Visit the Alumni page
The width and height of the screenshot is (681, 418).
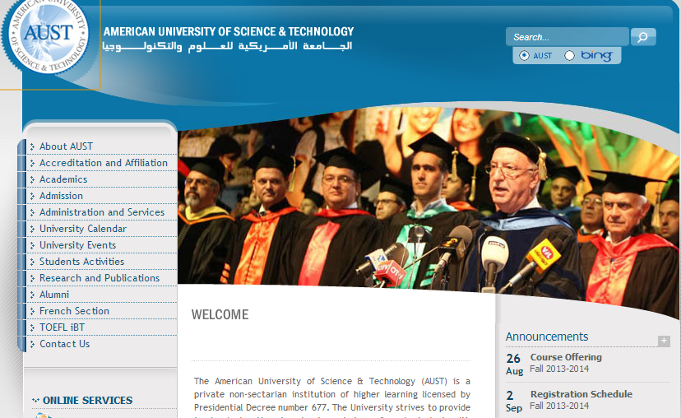point(54,295)
